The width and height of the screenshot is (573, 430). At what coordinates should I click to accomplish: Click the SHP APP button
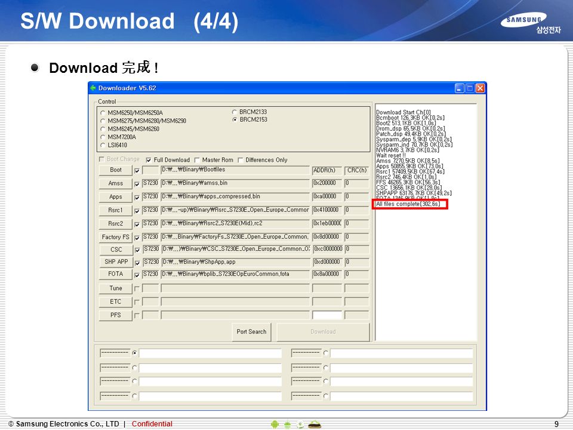click(115, 262)
